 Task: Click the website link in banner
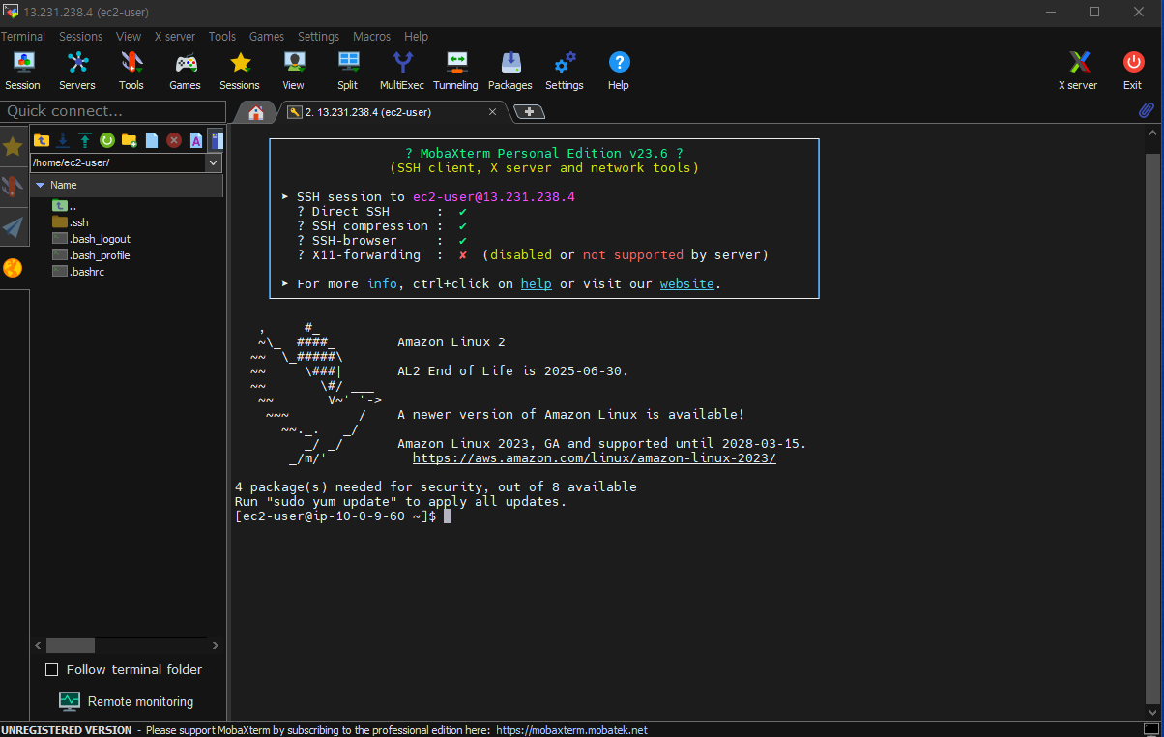(x=687, y=283)
